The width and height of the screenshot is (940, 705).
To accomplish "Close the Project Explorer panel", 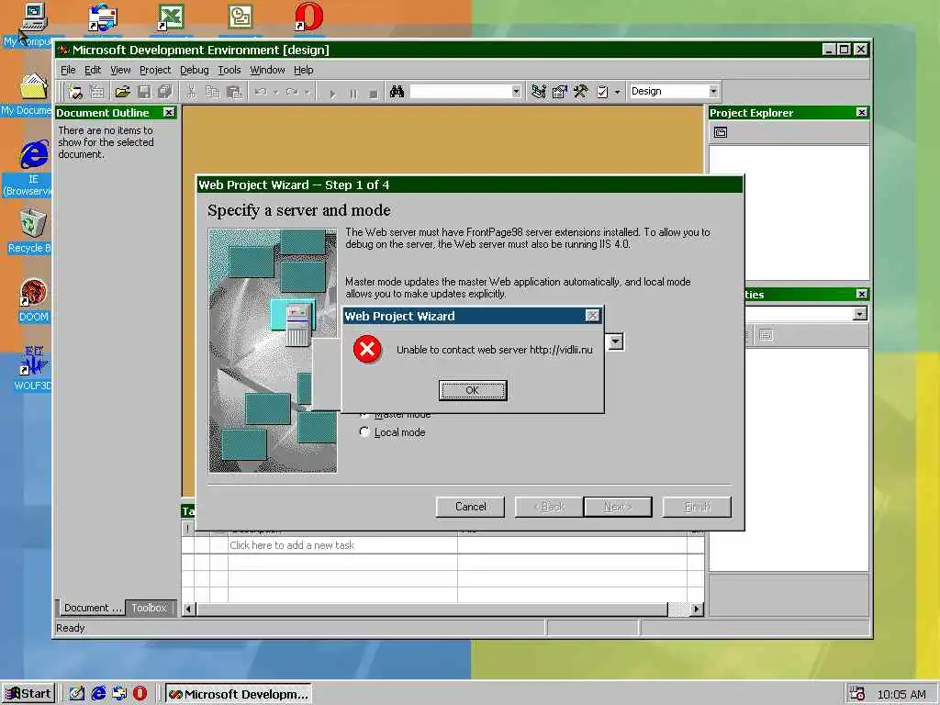I will (x=861, y=113).
